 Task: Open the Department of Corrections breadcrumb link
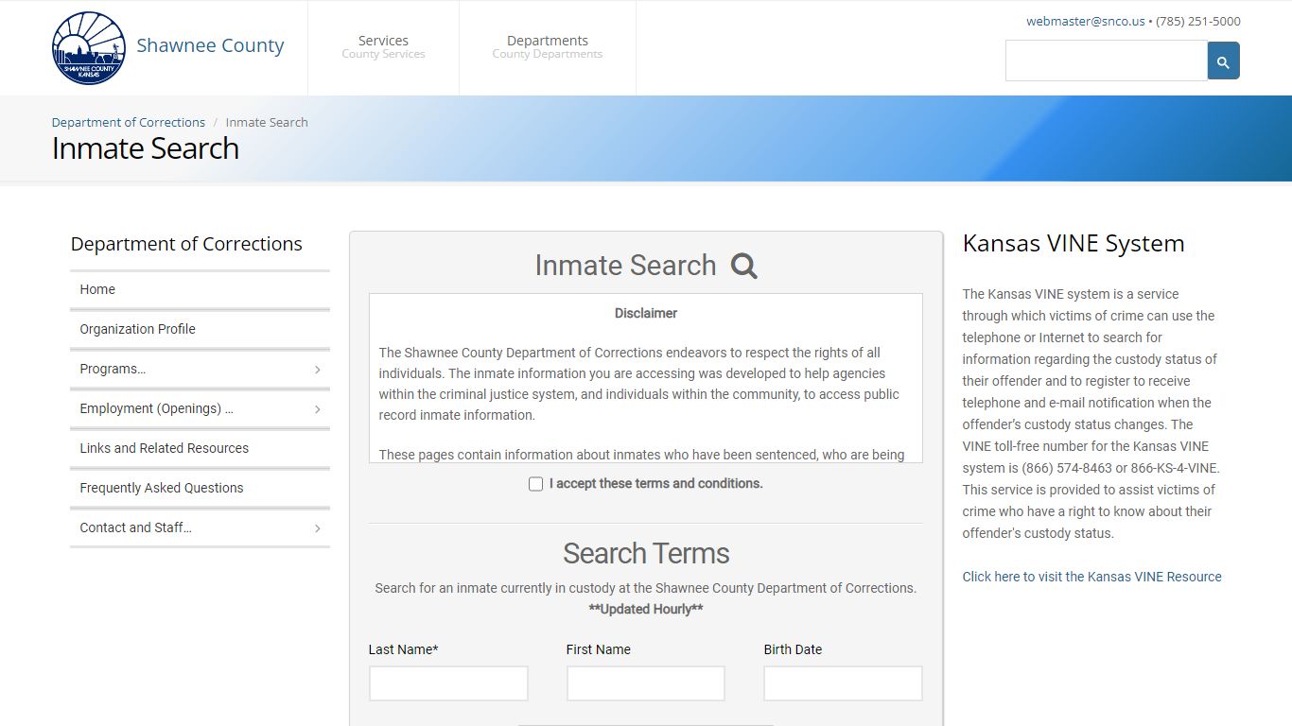(x=128, y=122)
